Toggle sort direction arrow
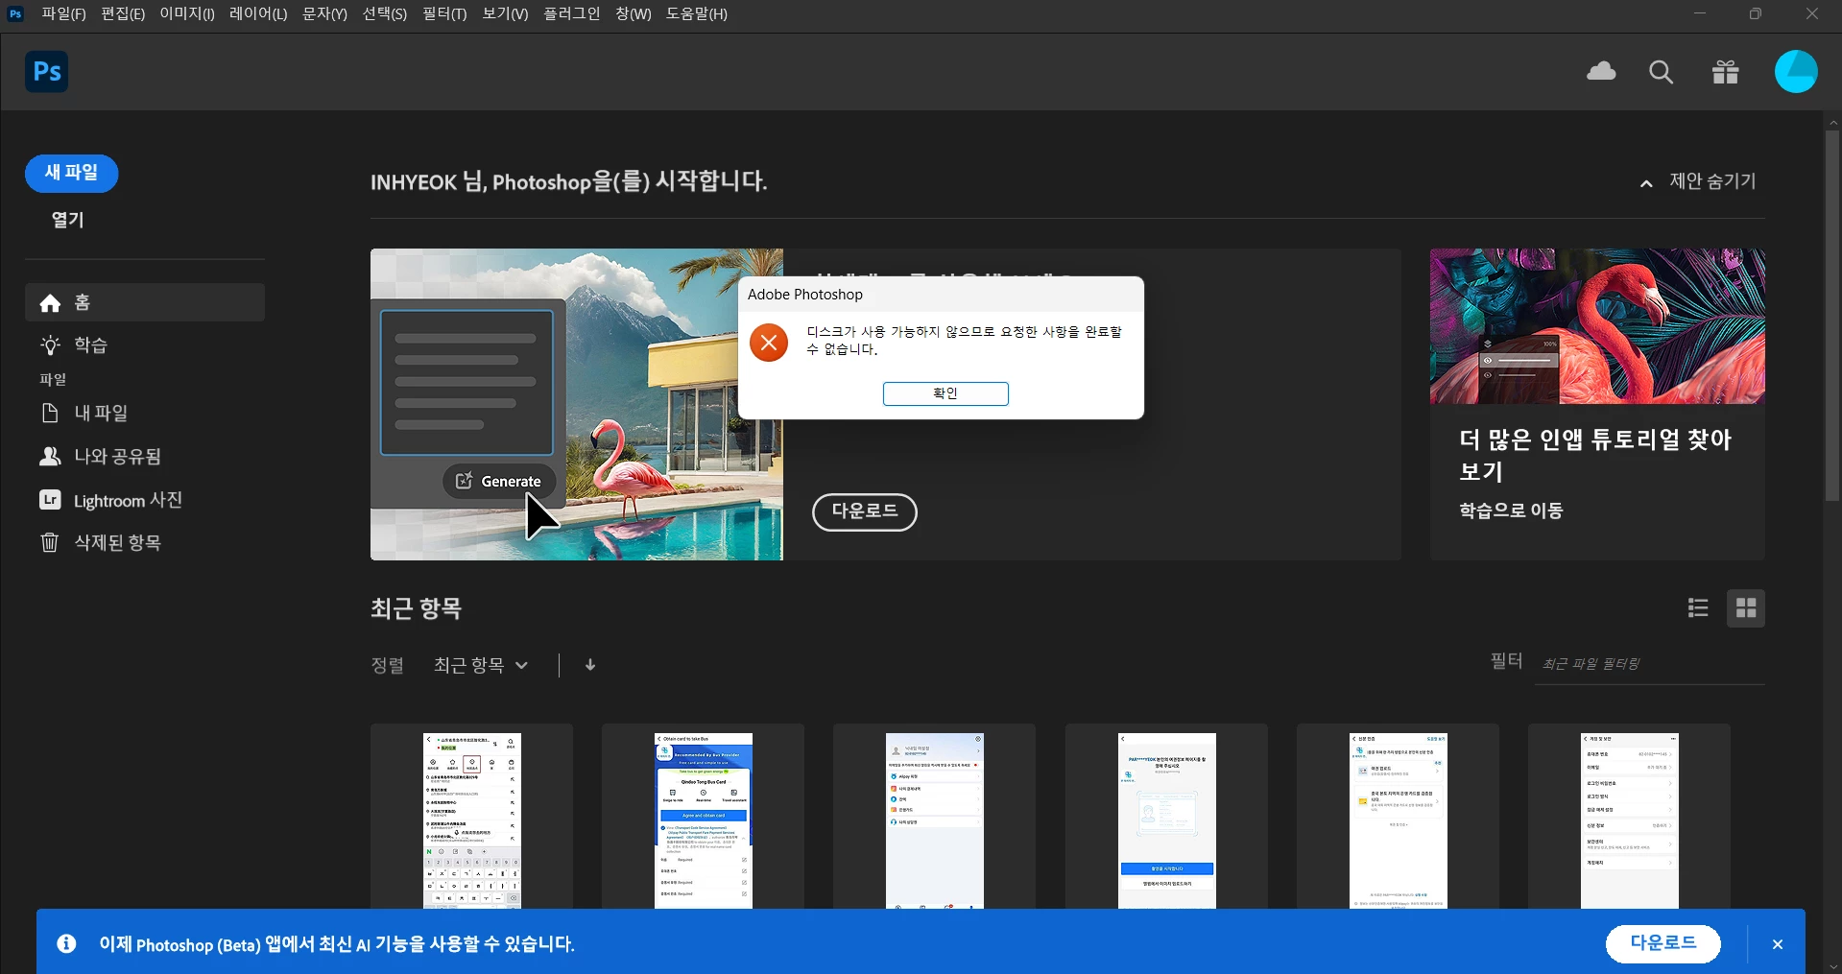1842x974 pixels. (590, 665)
